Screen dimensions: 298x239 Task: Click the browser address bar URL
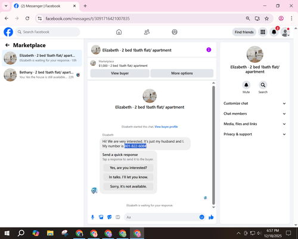[x=88, y=19]
